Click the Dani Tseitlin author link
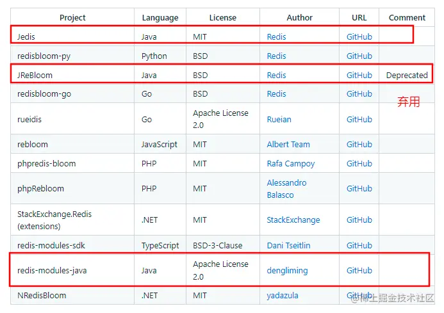Viewport: 444px width, 313px height. (x=288, y=245)
